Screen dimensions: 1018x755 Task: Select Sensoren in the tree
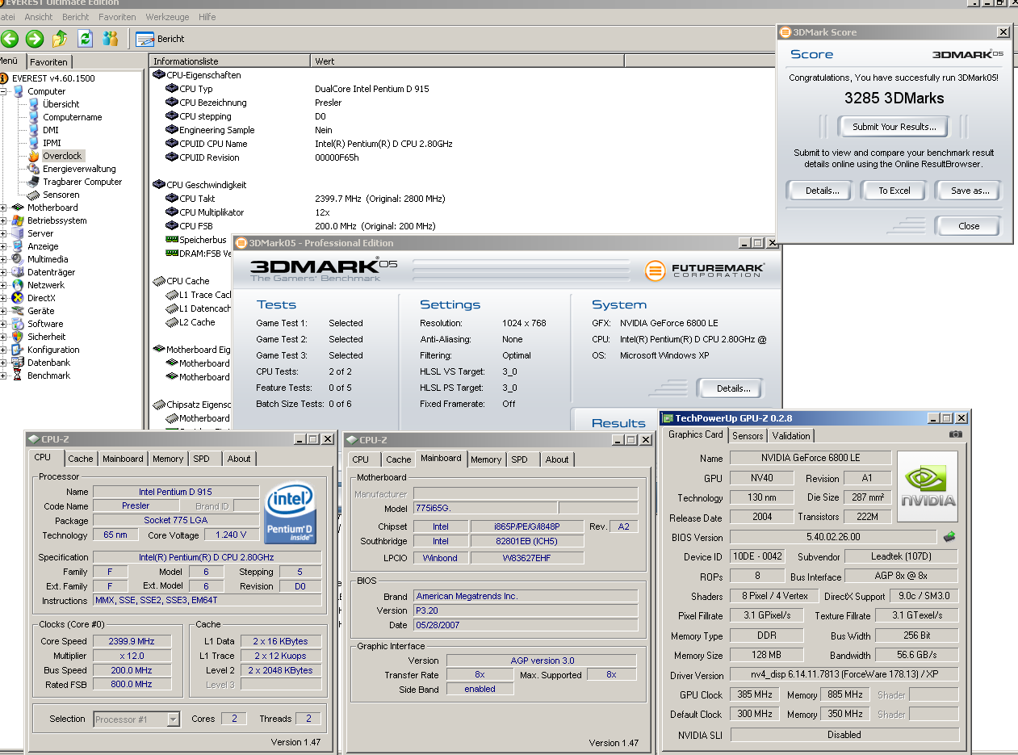(61, 195)
